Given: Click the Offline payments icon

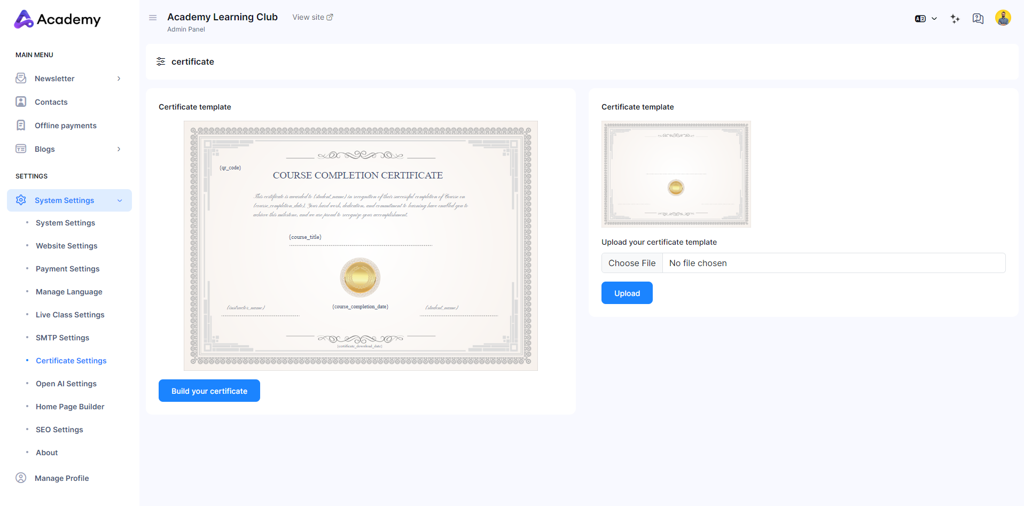Looking at the screenshot, I should click(x=21, y=126).
